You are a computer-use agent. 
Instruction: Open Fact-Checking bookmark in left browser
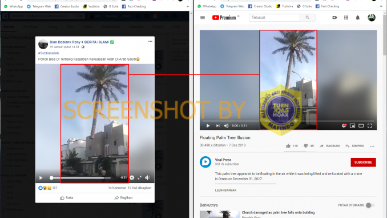(x=134, y=6)
